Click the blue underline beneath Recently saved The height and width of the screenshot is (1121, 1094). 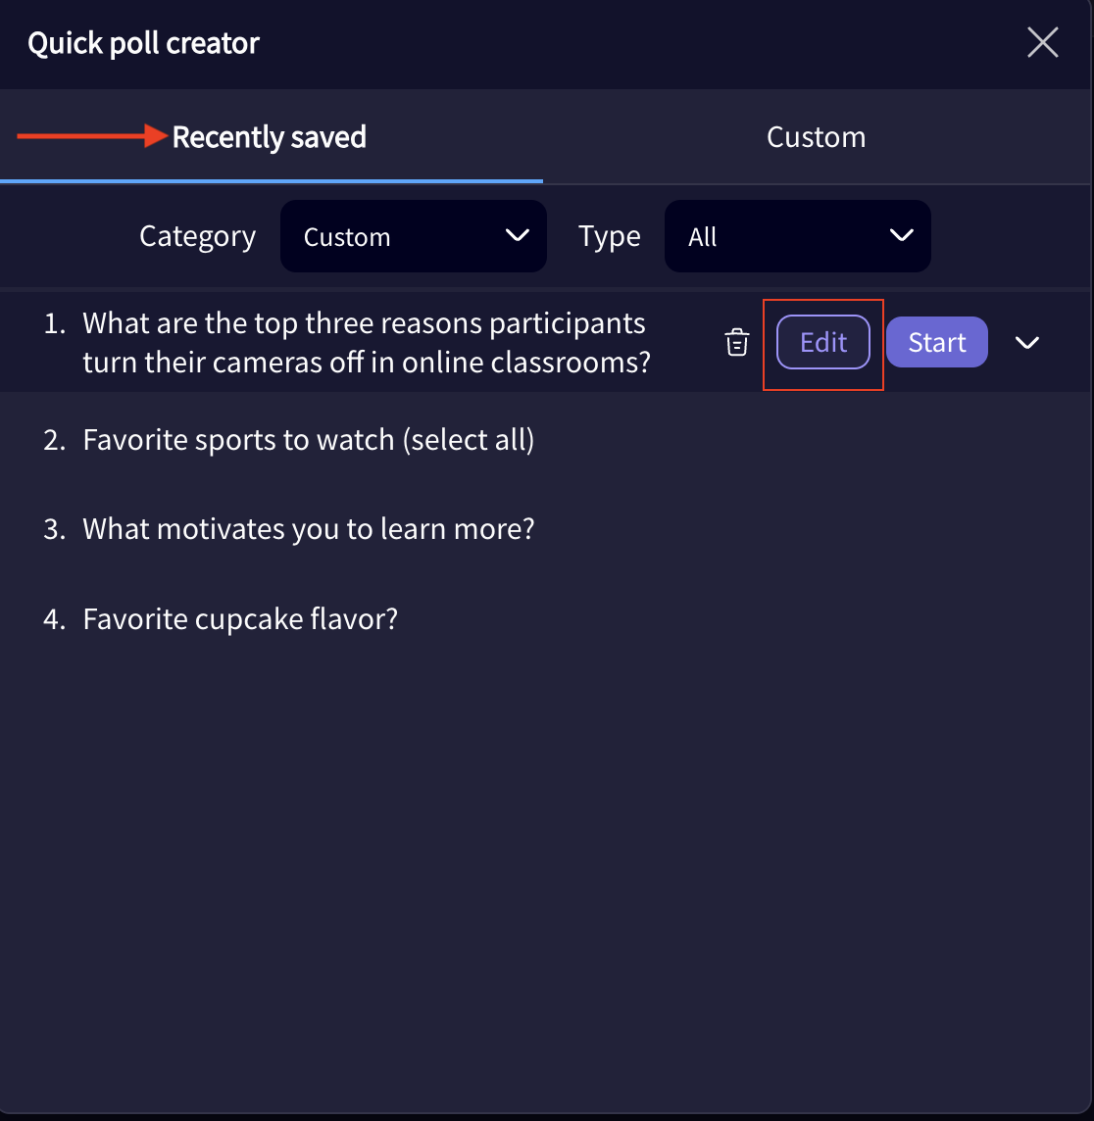click(272, 180)
